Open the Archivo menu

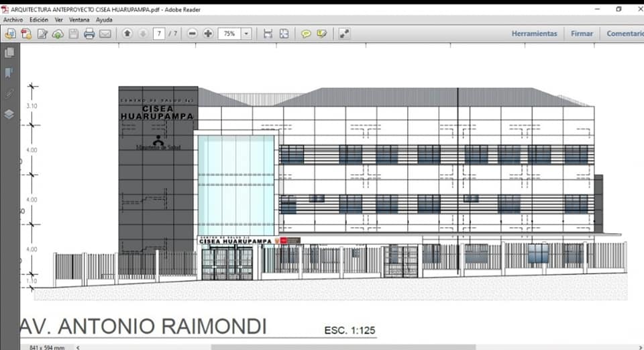pyautogui.click(x=13, y=20)
